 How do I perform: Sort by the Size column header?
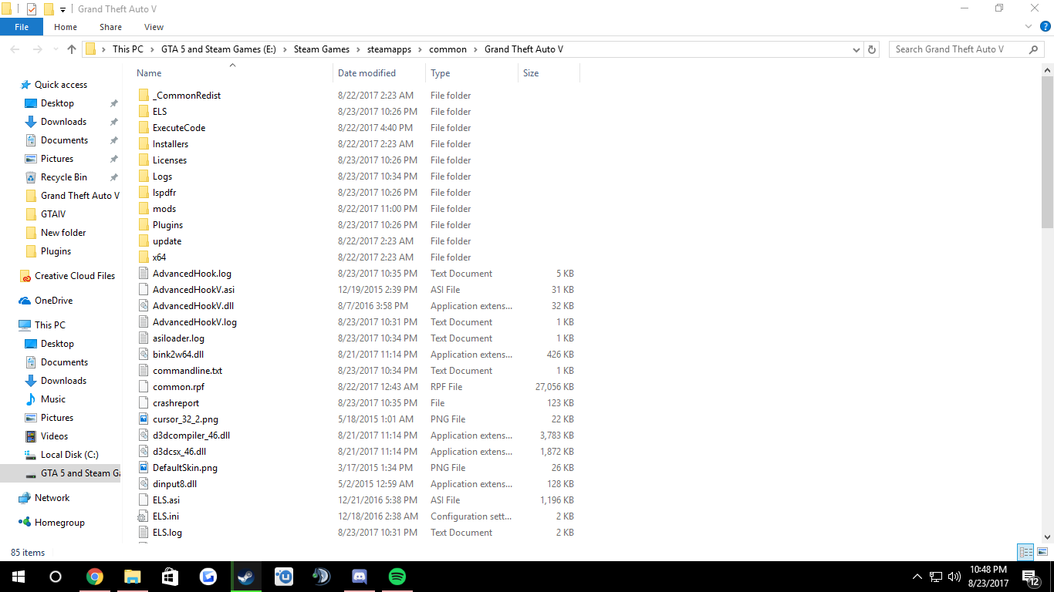[531, 73]
